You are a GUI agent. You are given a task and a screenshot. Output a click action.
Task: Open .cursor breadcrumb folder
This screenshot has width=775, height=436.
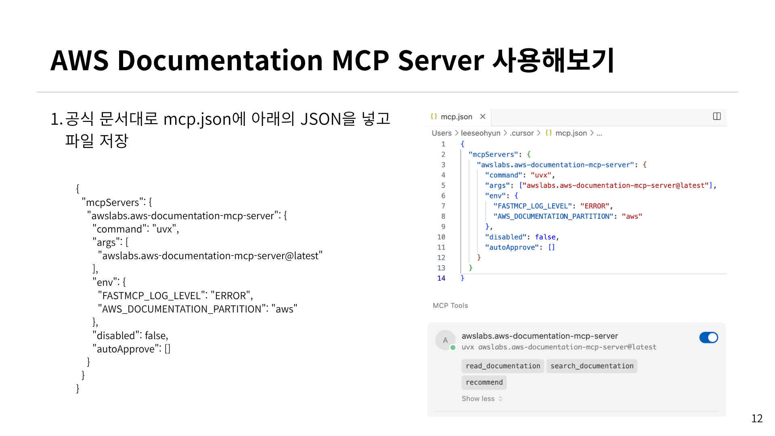(x=522, y=133)
